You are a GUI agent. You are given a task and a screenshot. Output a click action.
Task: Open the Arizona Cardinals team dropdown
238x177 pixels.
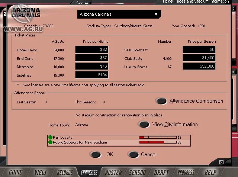pyautogui.click(x=119, y=14)
